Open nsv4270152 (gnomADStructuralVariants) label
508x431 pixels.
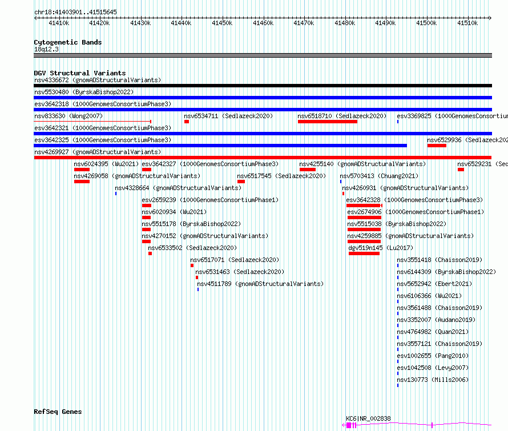205,236
